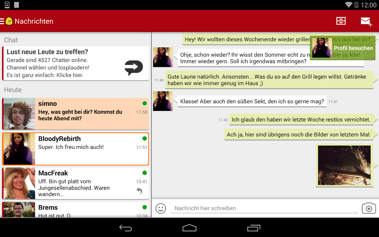This screenshot has width=379, height=237.
Task: Open MacFreak's profile photo
Action: click(x=19, y=183)
